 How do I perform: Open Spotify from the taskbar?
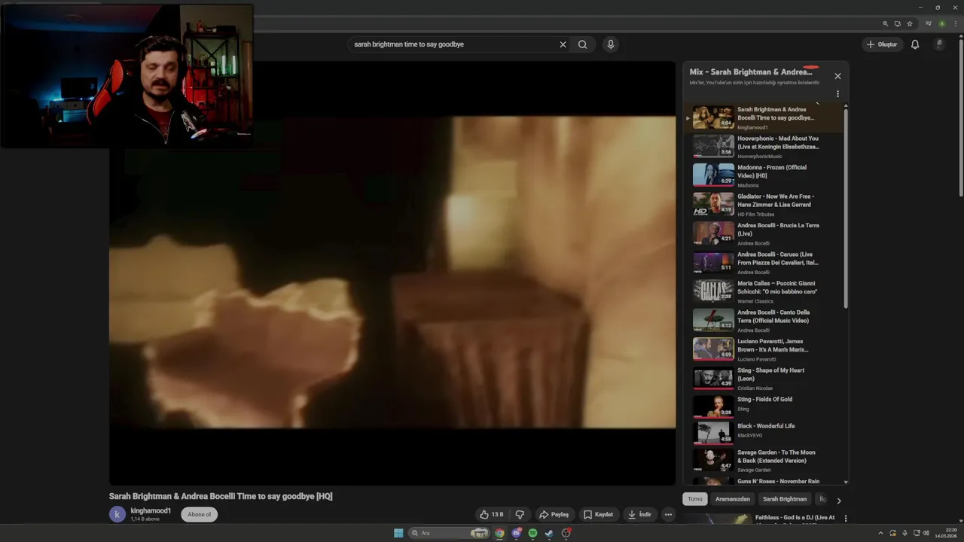pos(532,533)
